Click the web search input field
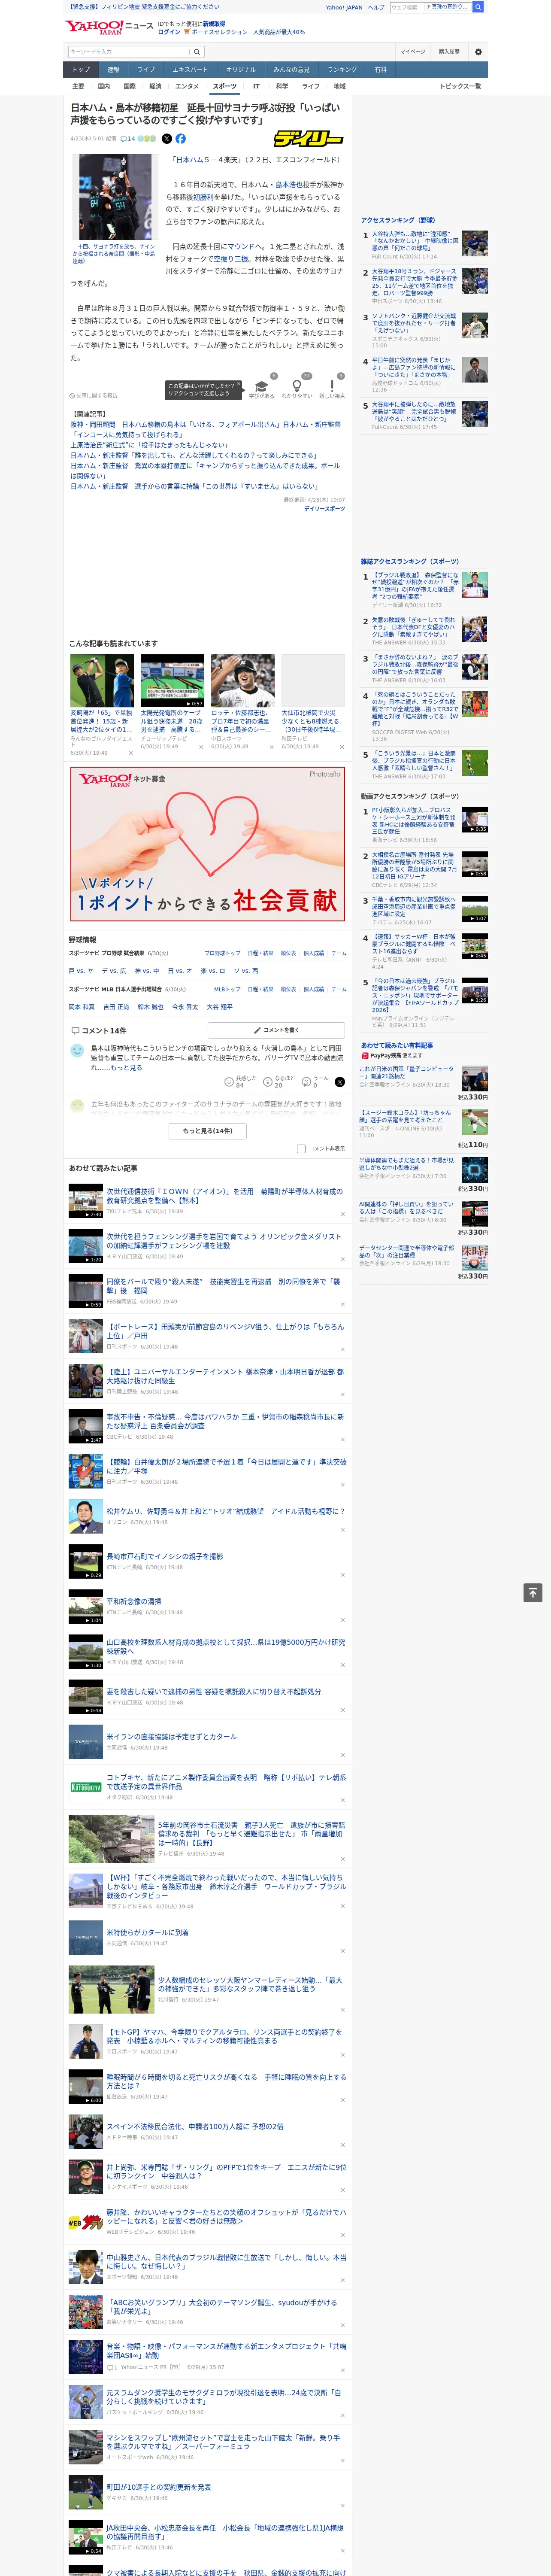Viewport: 551px width, 2576px height. tap(406, 7)
